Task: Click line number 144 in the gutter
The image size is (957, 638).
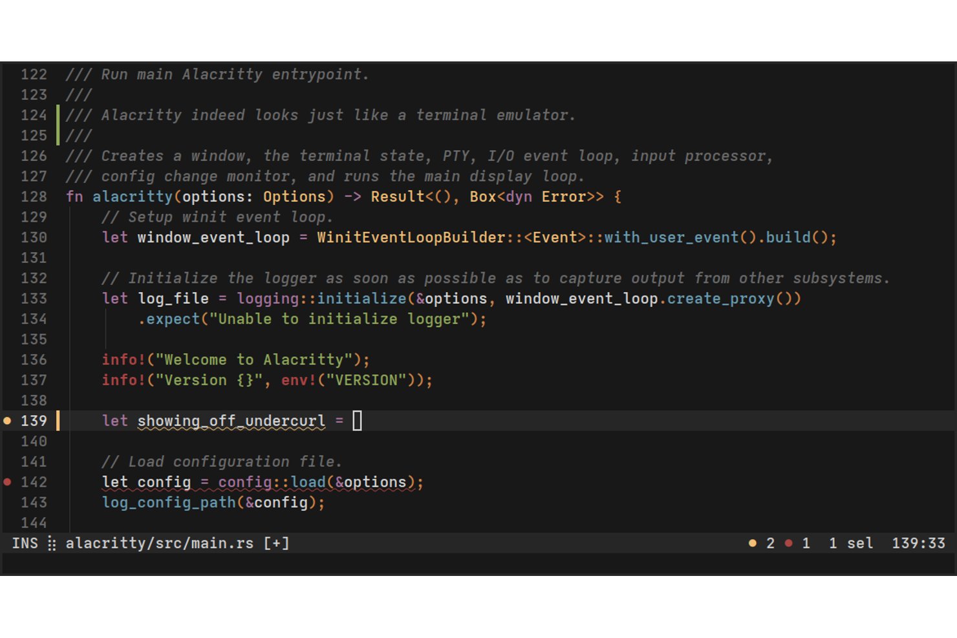Action: [34, 523]
